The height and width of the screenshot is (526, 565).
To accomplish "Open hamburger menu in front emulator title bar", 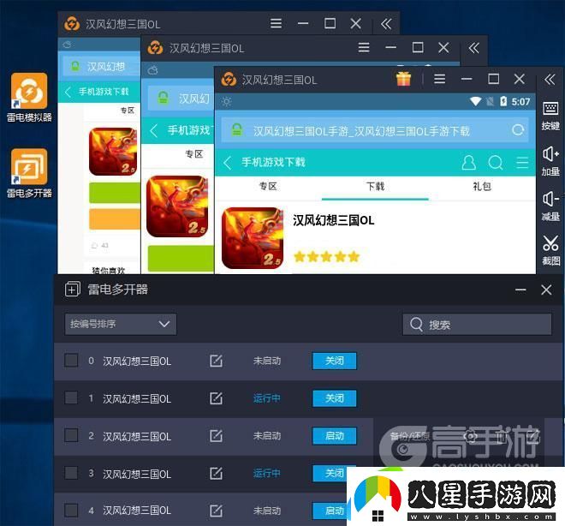I will [439, 79].
